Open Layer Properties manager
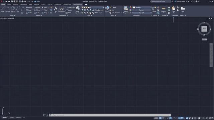214x120 pixels. pos(78,10)
